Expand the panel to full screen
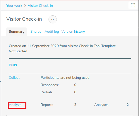This screenshot has width=139, height=116. (133, 6)
